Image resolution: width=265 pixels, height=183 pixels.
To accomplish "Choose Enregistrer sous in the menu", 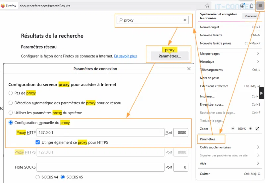I will pos(230,105).
